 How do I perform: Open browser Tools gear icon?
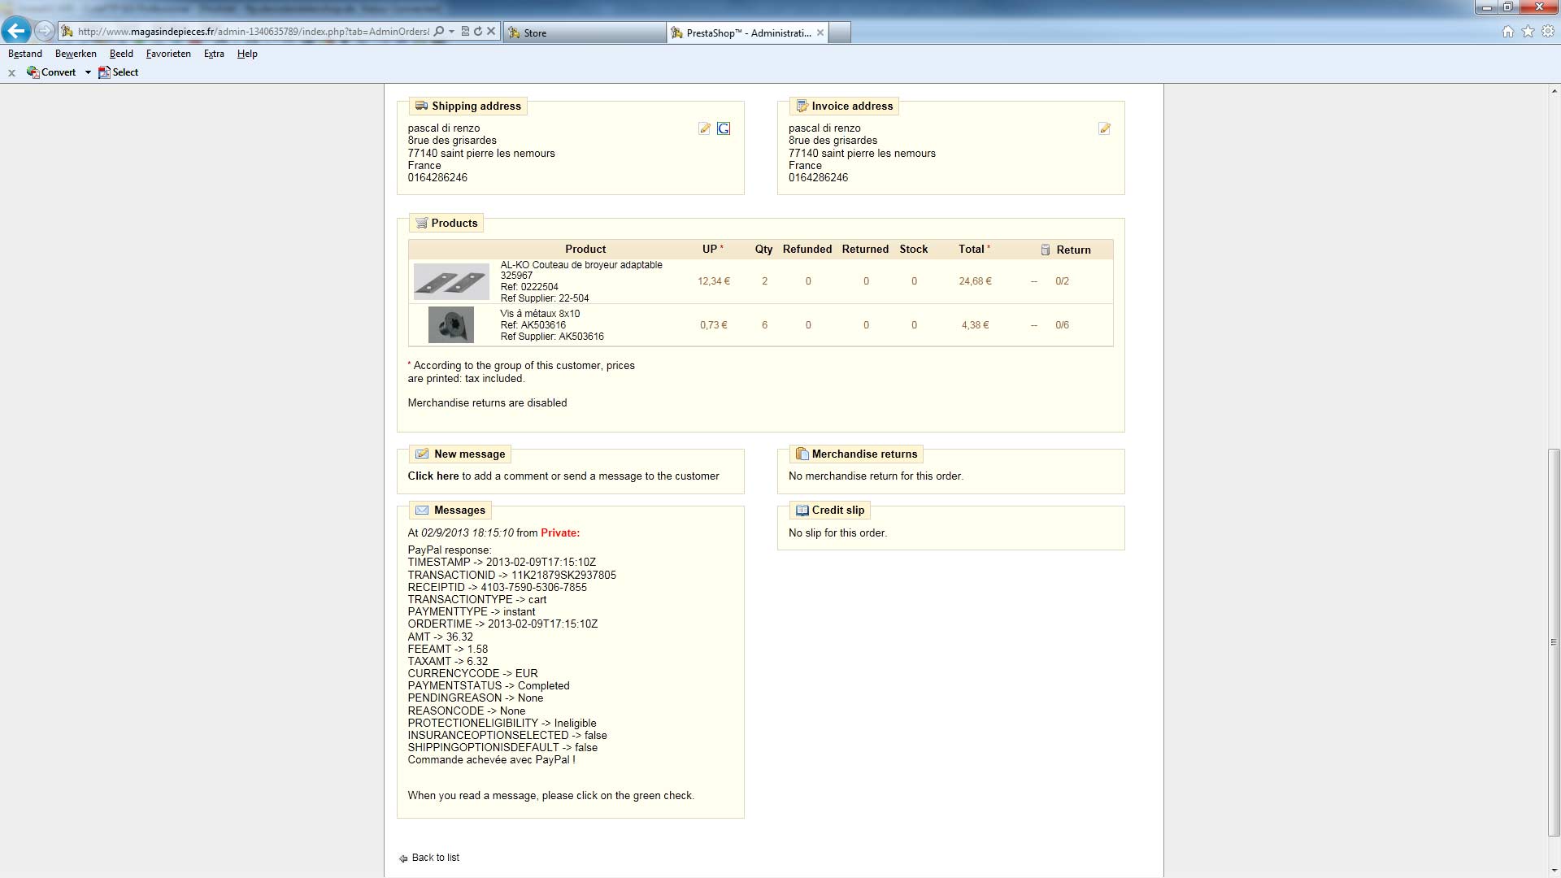[1548, 32]
